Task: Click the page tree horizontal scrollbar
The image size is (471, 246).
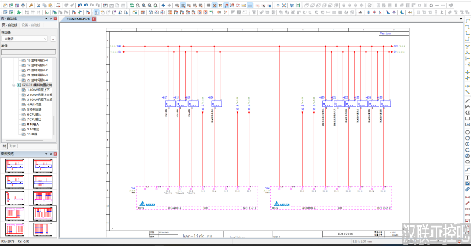Action: (25, 141)
